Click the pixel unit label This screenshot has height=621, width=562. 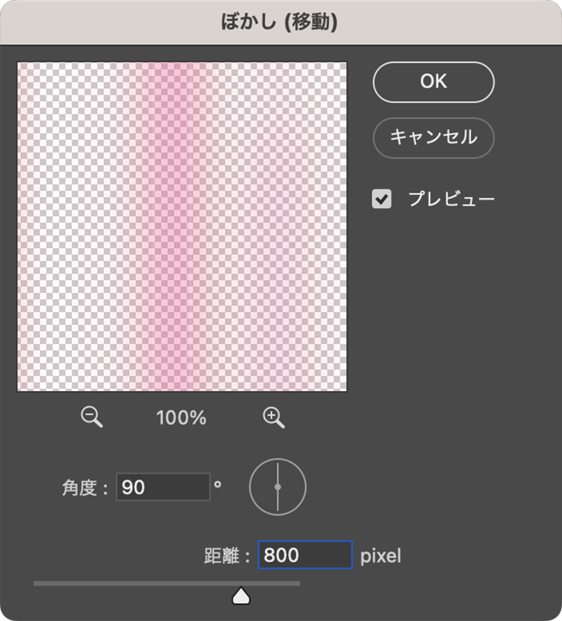pyautogui.click(x=380, y=556)
